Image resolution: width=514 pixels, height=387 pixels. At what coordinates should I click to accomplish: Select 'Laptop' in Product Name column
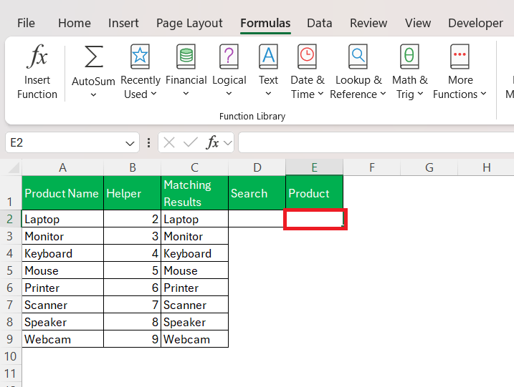pyautogui.click(x=62, y=219)
